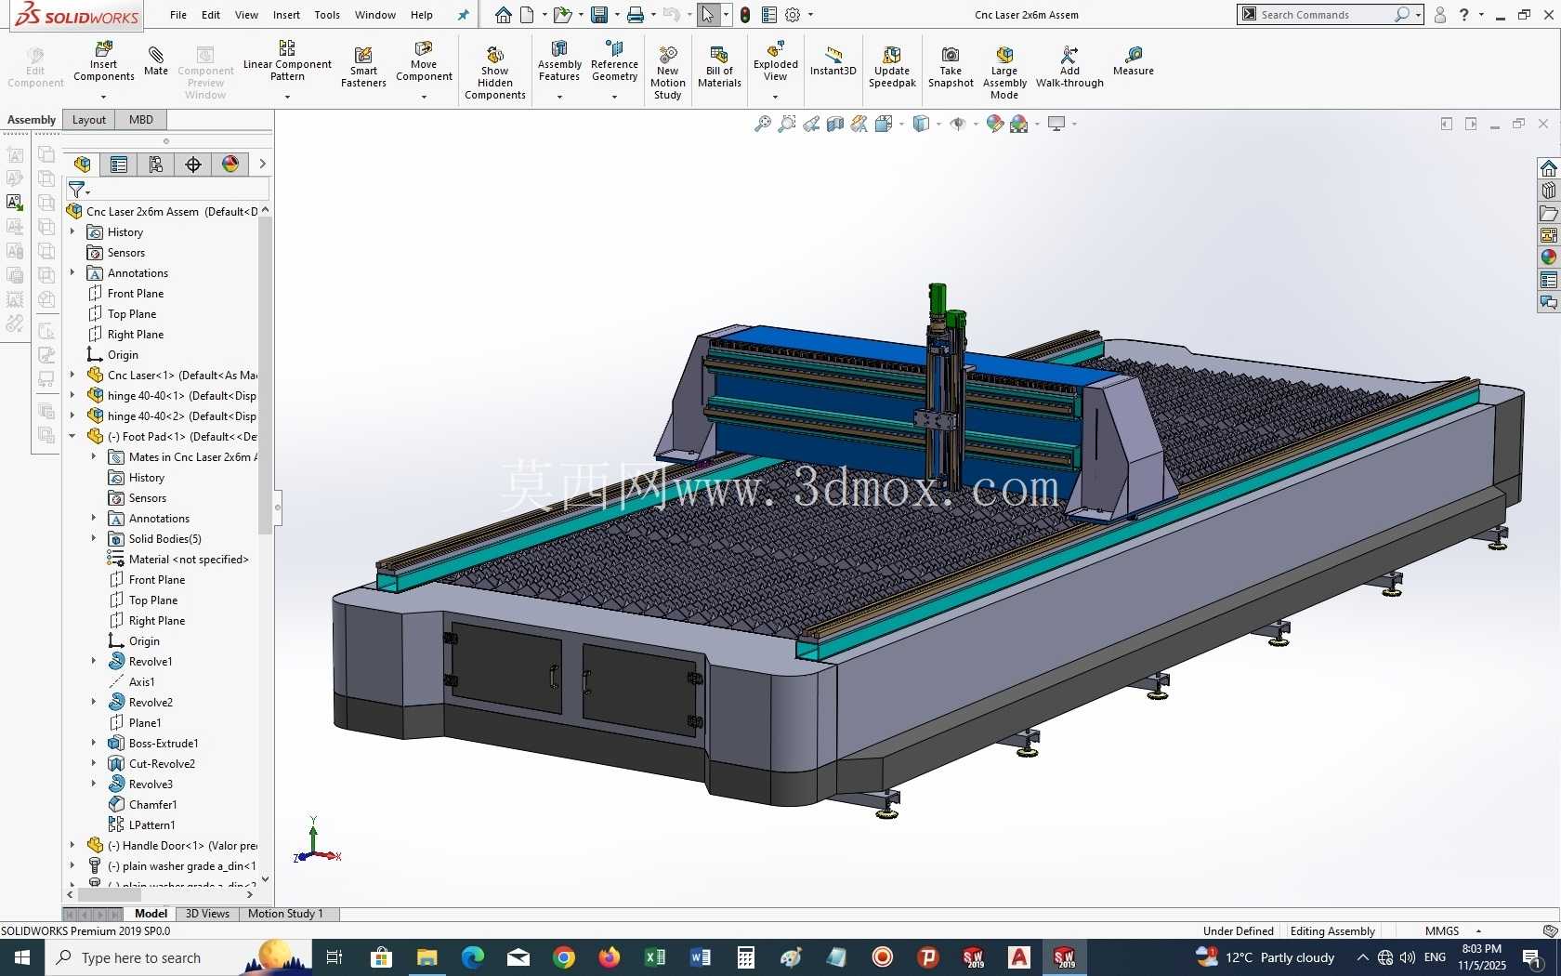1561x976 pixels.
Task: Click the Options gear icon
Action: [x=793, y=15]
